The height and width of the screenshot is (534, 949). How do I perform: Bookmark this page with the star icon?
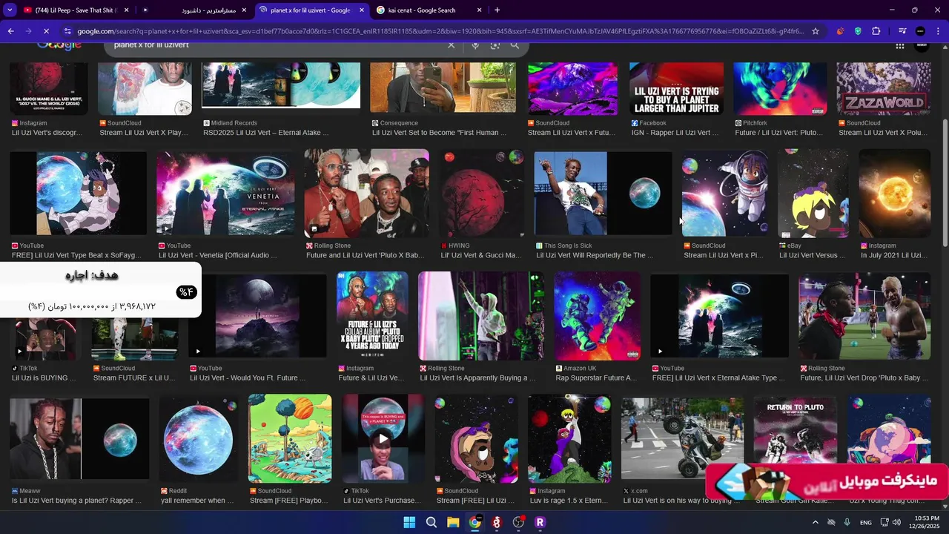click(x=816, y=31)
